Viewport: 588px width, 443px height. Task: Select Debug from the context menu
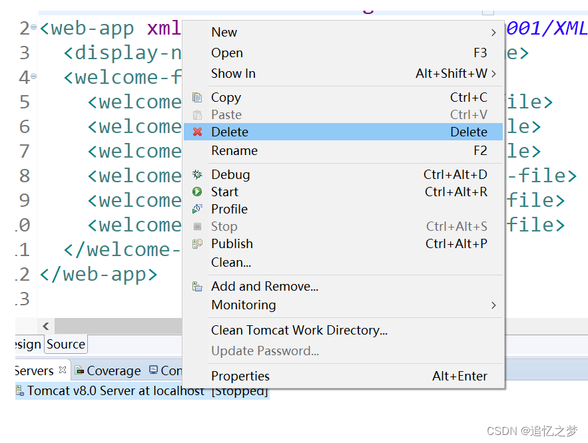pos(343,174)
